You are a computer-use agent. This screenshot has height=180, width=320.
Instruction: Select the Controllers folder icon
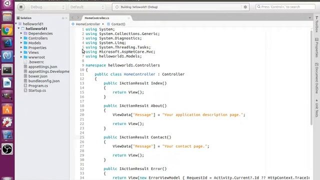point(25,38)
